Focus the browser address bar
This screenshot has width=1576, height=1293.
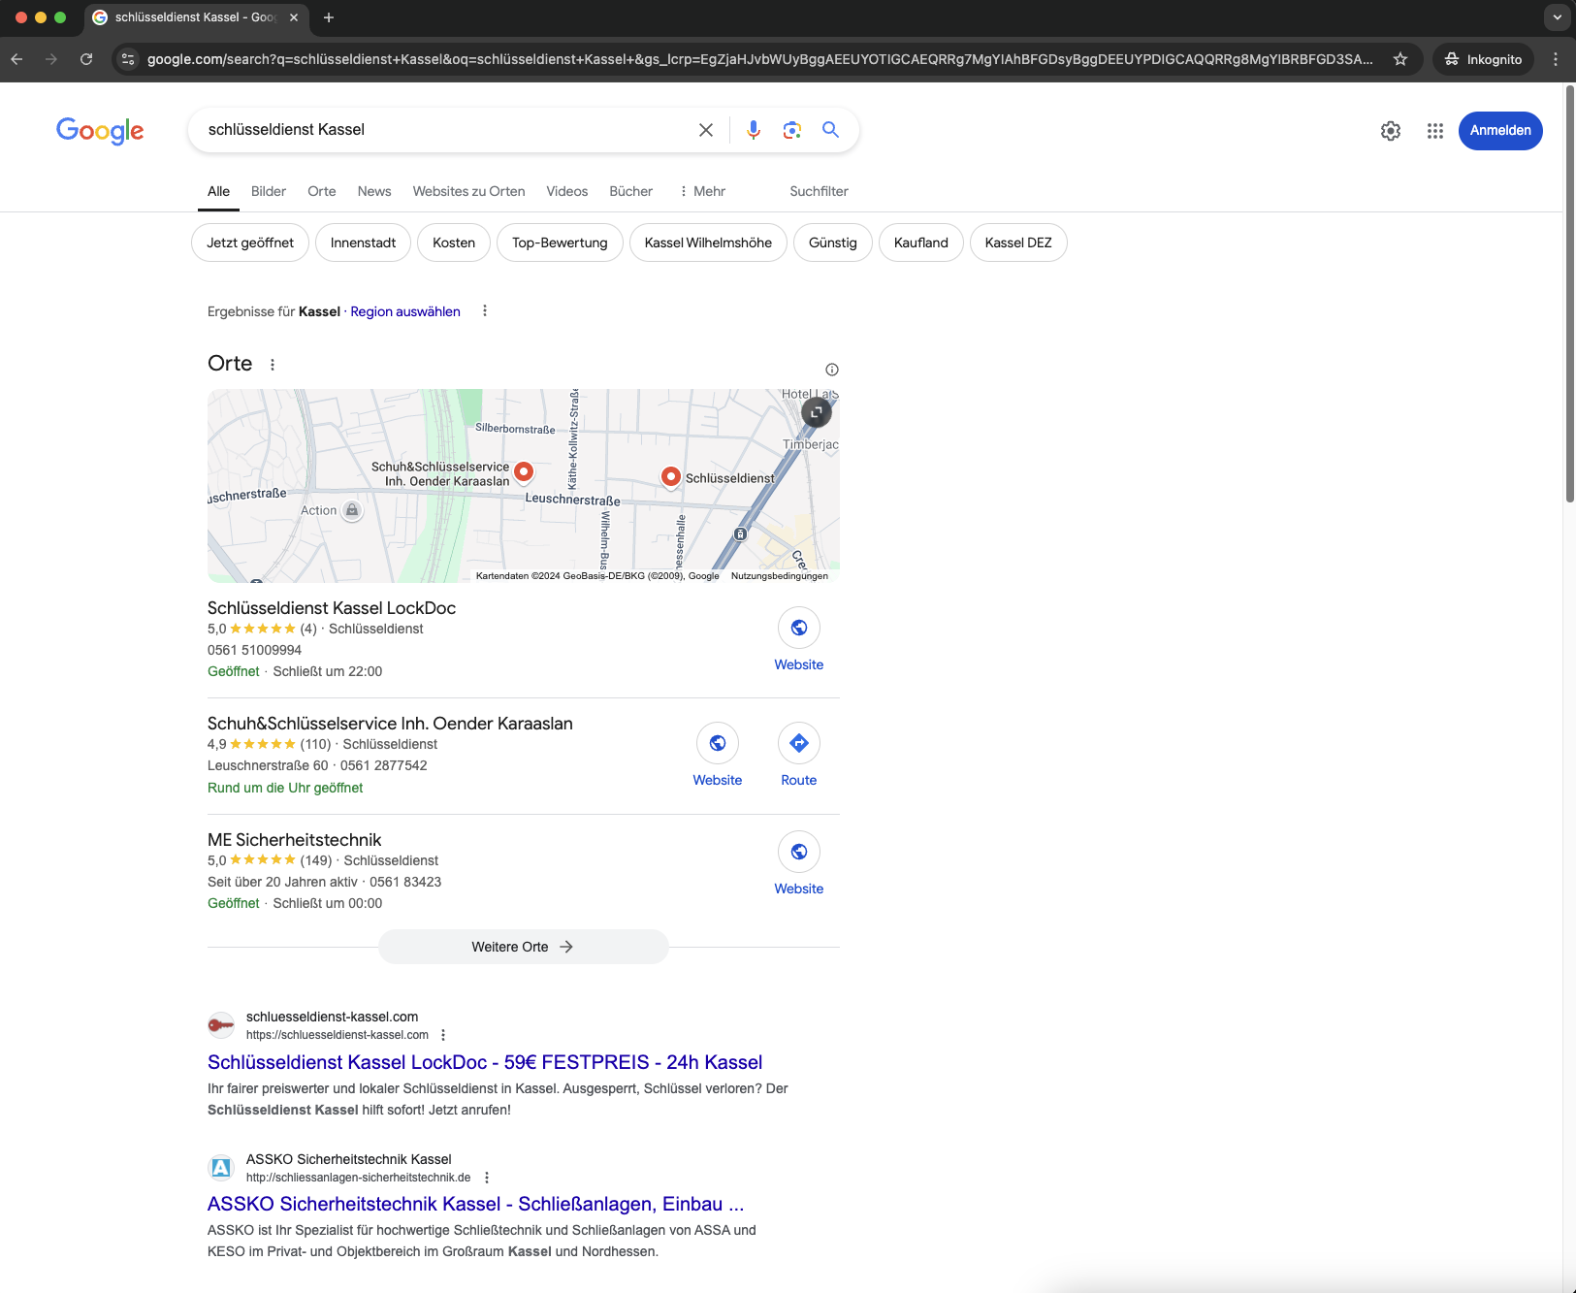pos(760,59)
